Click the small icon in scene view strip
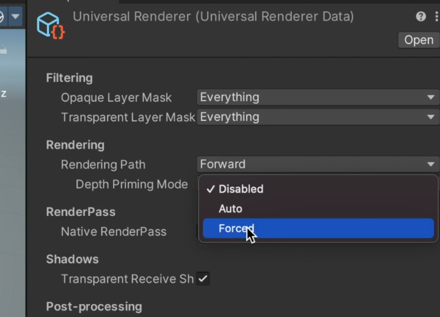Viewport: 440px width, 317px height. 3,50
